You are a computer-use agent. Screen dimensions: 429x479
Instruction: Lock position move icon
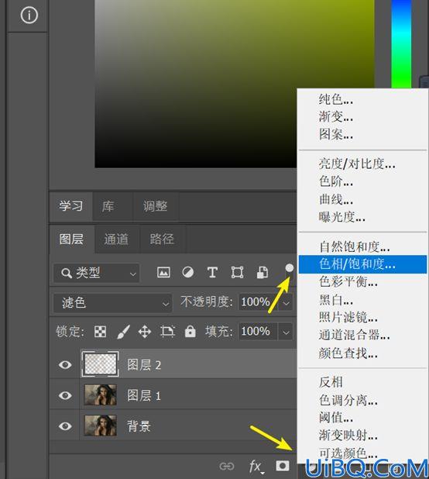coord(145,332)
